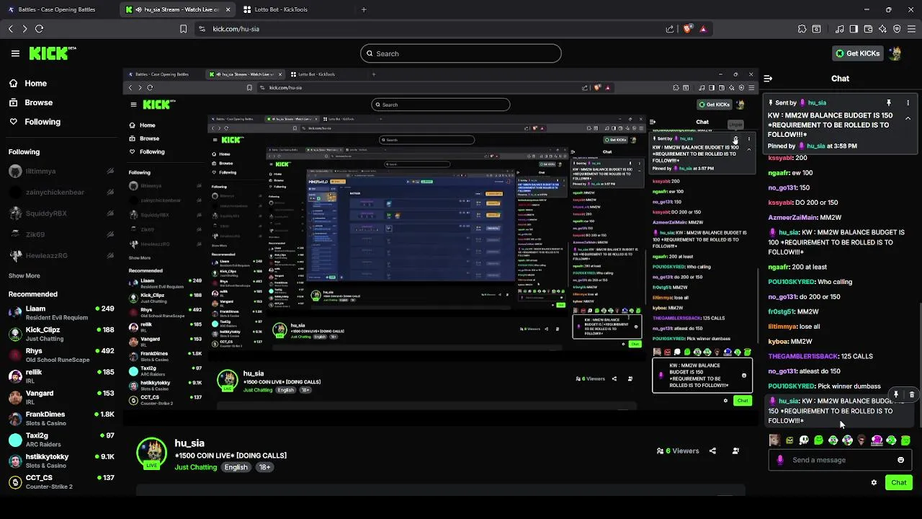The width and height of the screenshot is (922, 519).
Task: Mute audio on the hu_sia Stream tab
Action: click(138, 9)
